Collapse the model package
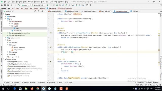 (10, 26)
